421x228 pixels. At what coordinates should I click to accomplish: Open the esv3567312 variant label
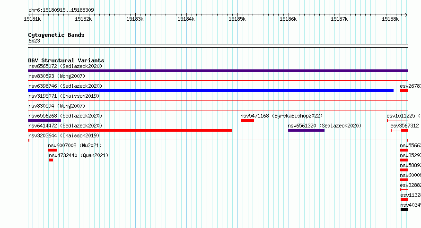[404, 126]
